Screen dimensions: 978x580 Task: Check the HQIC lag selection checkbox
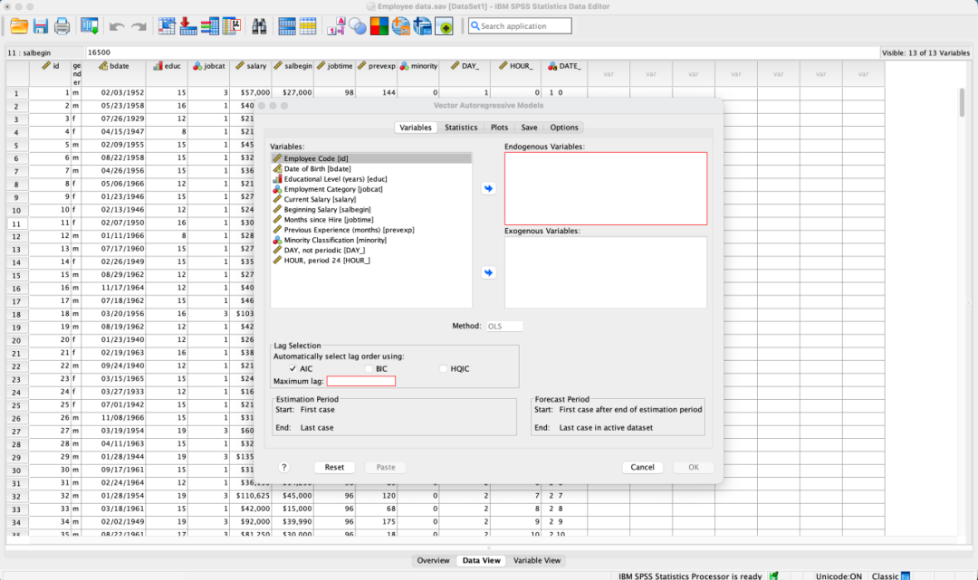click(x=444, y=369)
